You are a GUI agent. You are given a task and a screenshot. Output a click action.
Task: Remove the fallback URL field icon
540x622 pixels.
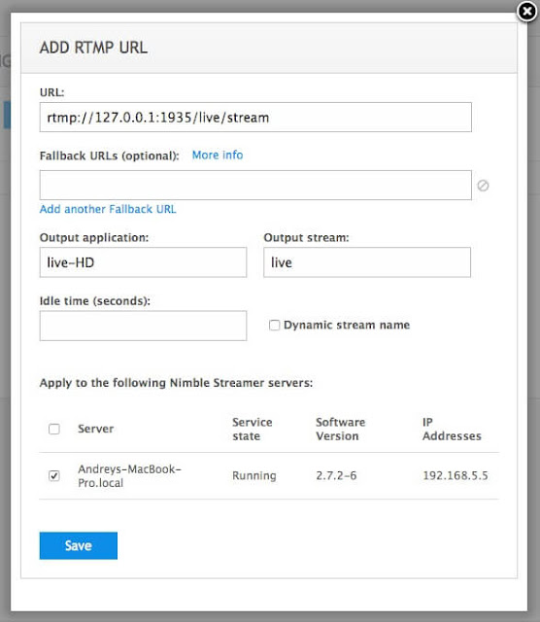pyautogui.click(x=483, y=186)
